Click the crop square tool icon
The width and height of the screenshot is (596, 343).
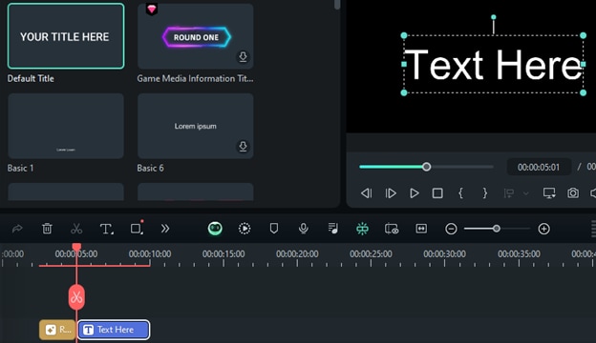(x=137, y=228)
